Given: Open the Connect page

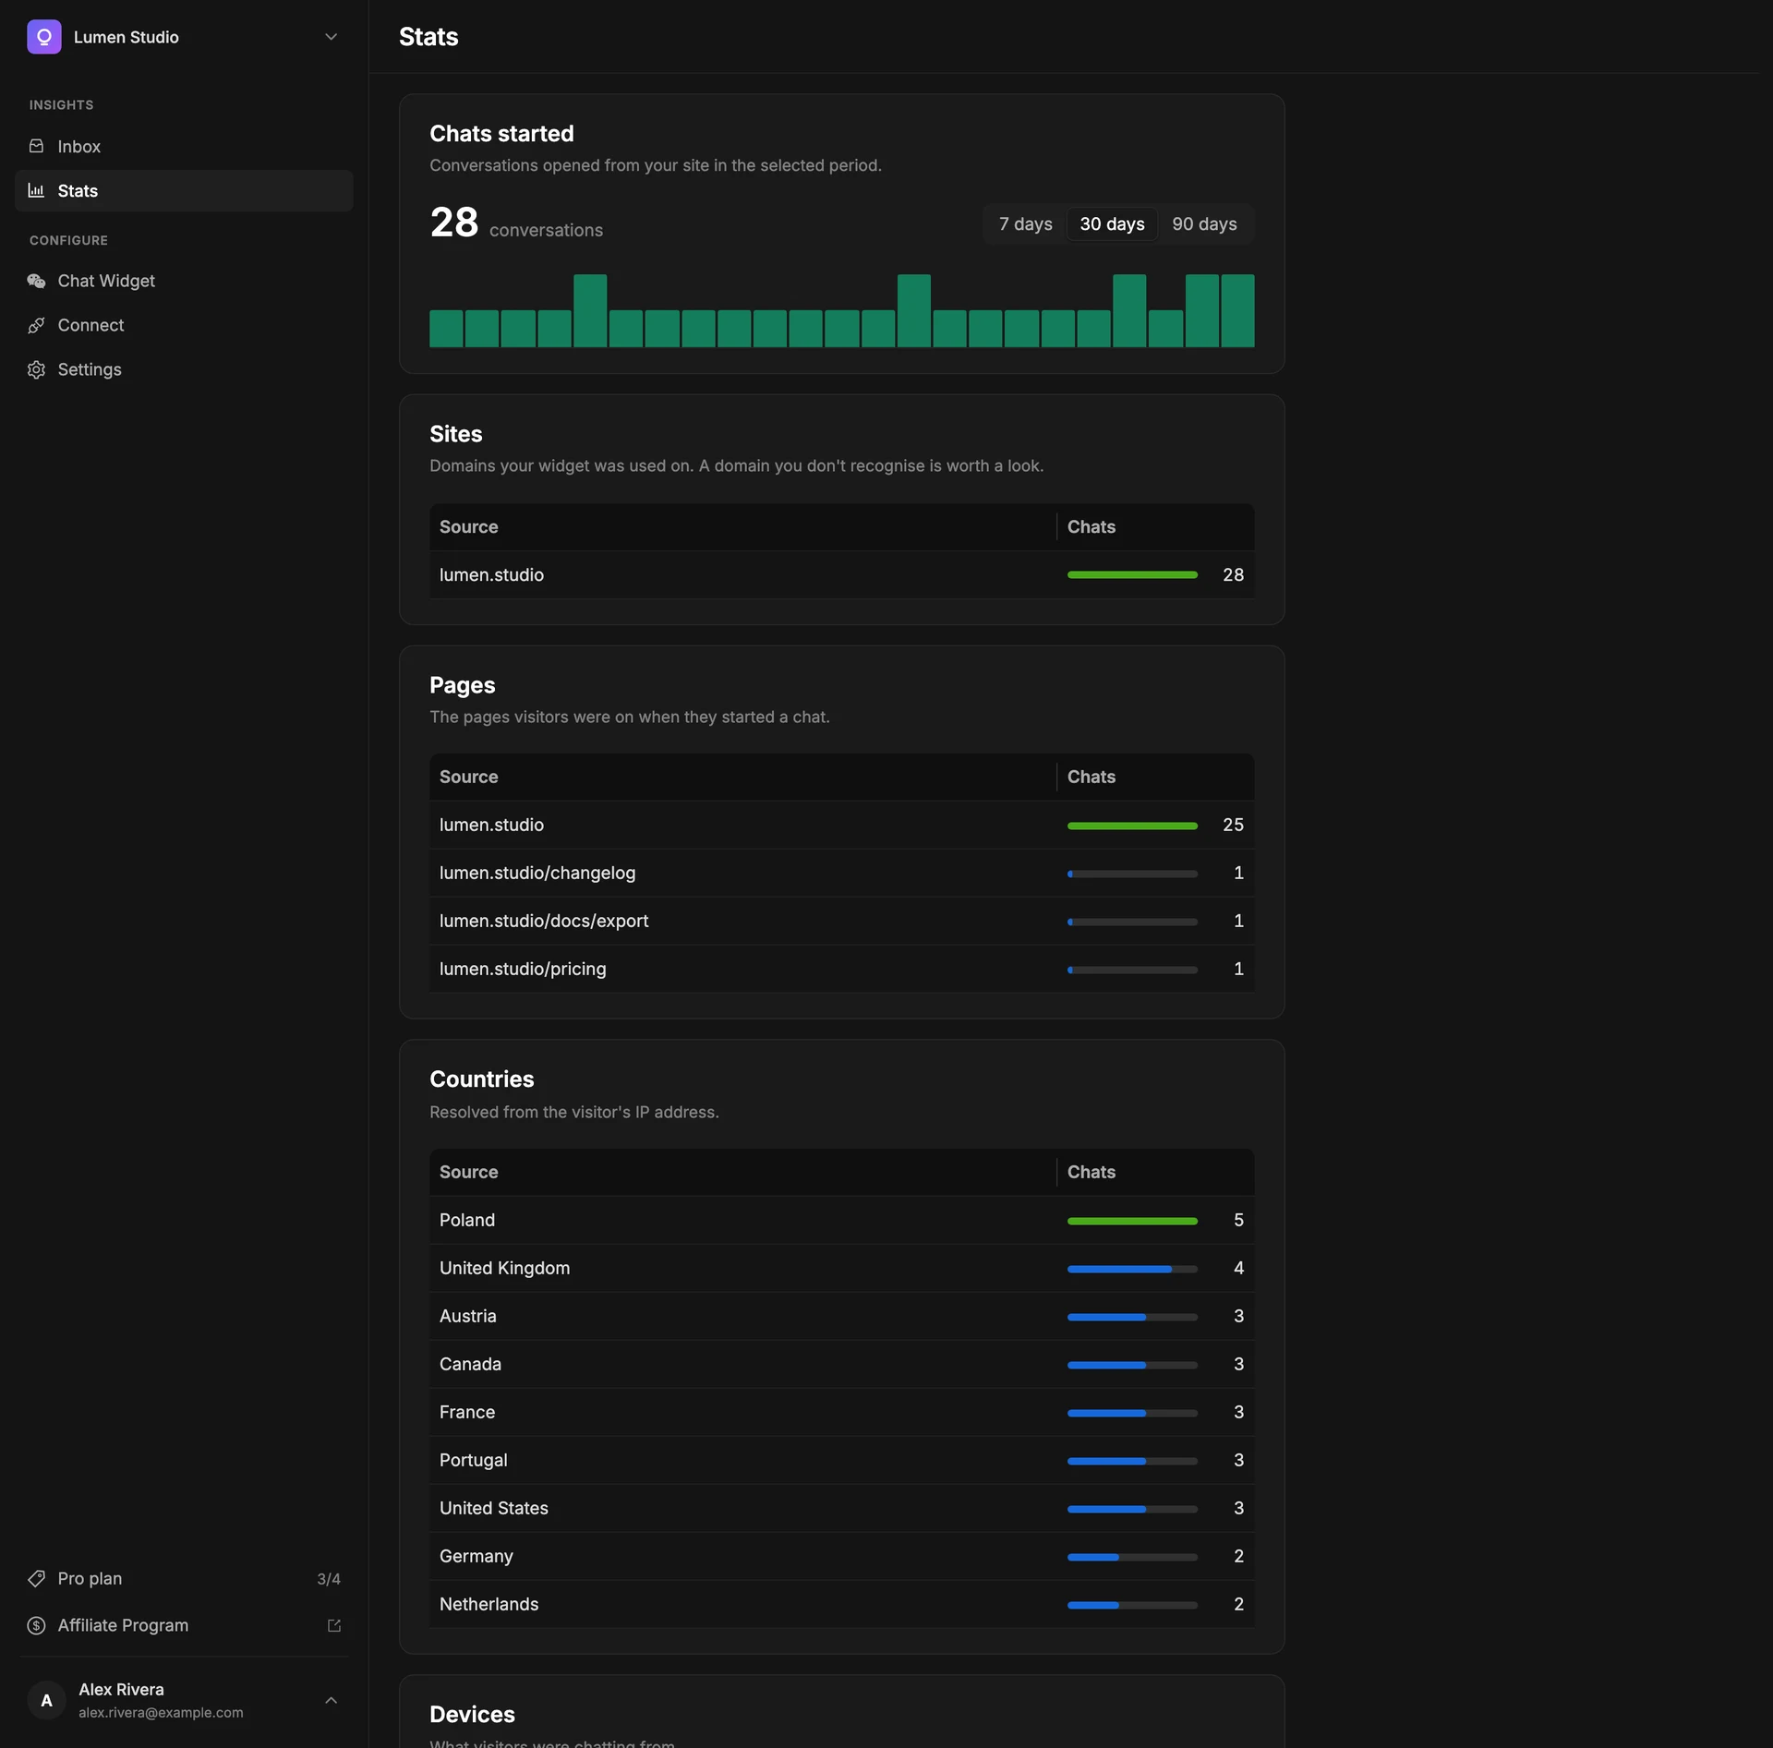Looking at the screenshot, I should click(184, 325).
